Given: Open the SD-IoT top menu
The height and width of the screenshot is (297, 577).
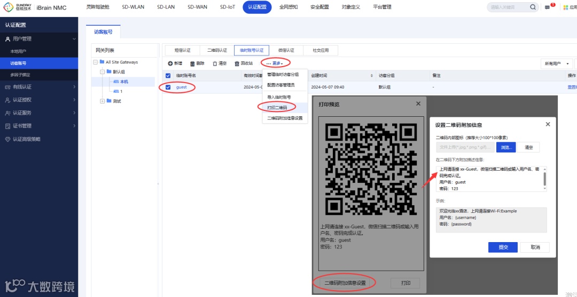Looking at the screenshot, I should [228, 7].
